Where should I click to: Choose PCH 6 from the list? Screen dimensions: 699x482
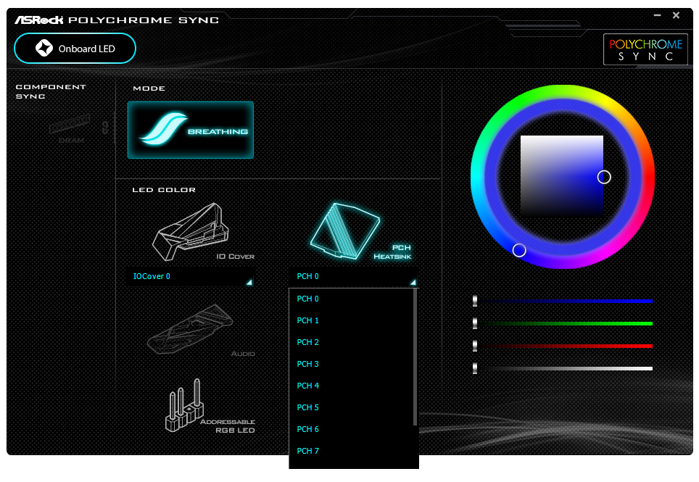pos(351,429)
